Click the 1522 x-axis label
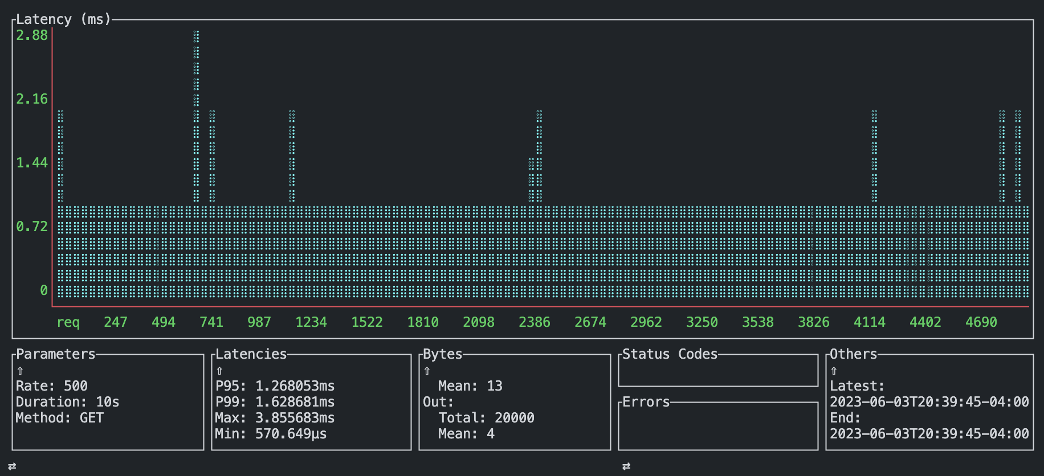The image size is (1044, 476). (x=367, y=322)
